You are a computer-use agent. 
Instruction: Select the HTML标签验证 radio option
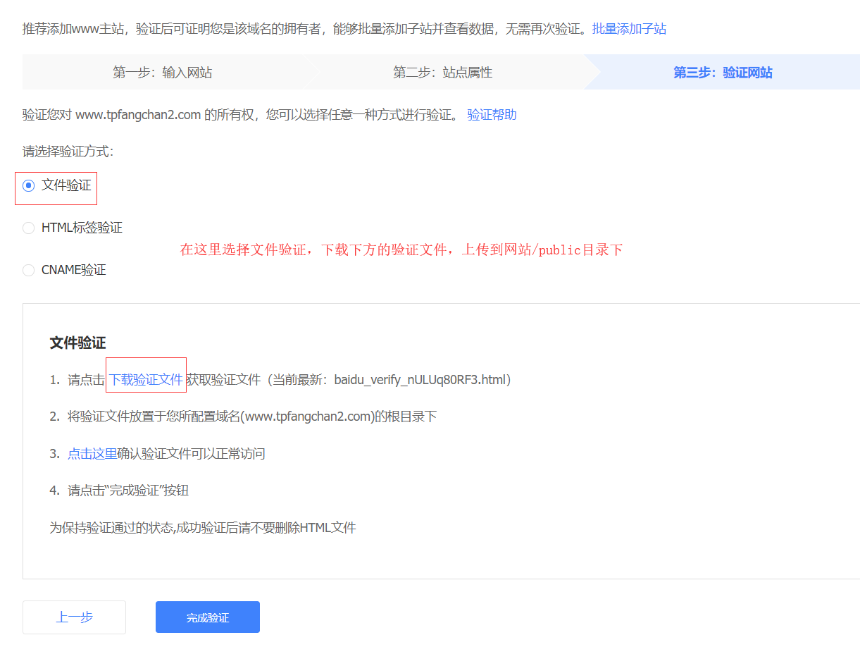click(29, 228)
